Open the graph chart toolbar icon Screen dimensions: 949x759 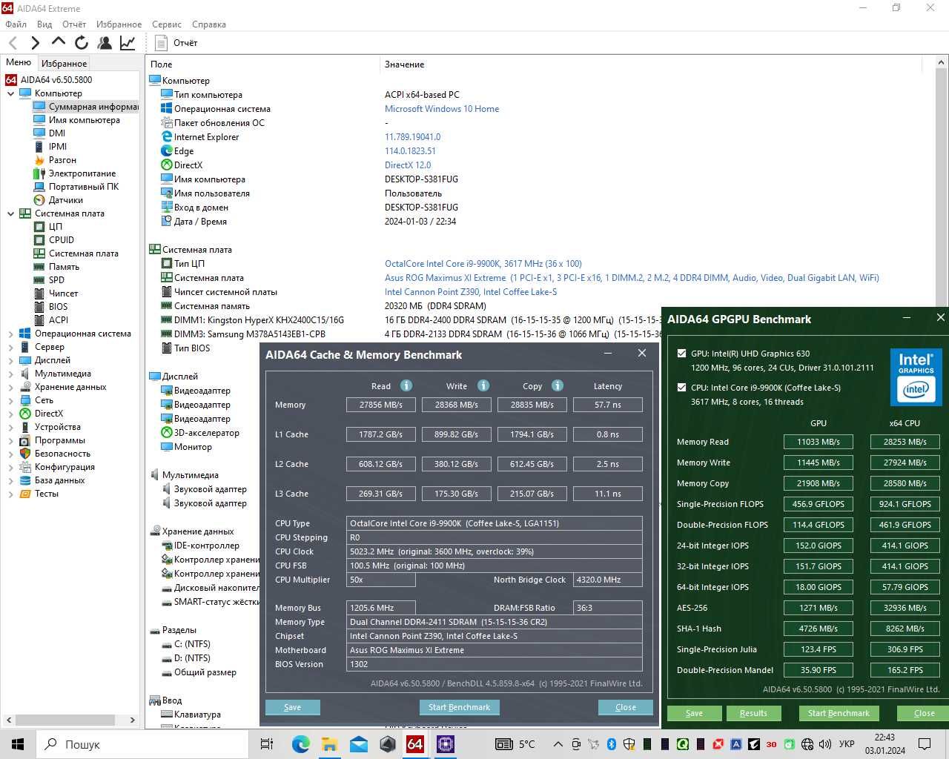(x=128, y=43)
